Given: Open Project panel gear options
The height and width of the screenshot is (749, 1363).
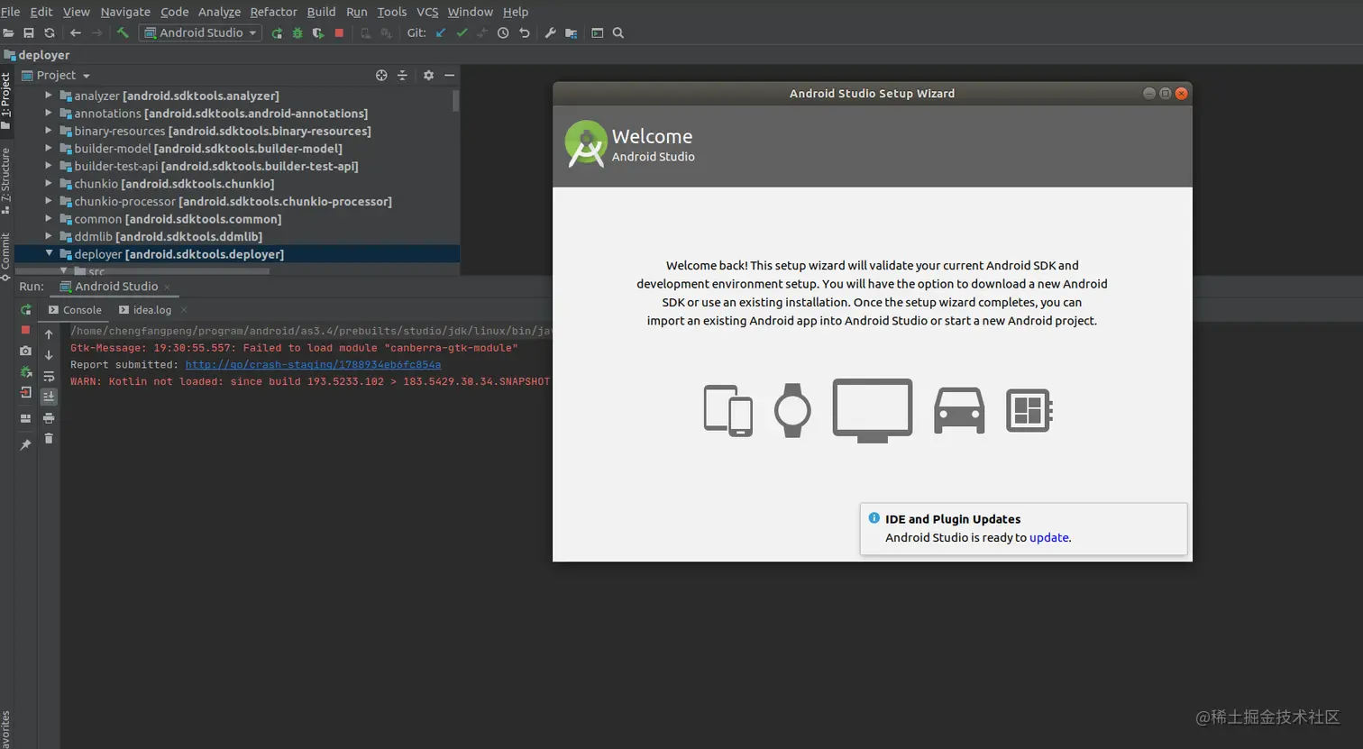Looking at the screenshot, I should tap(428, 76).
